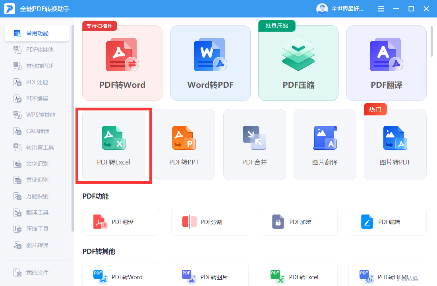Open the hamburger menu in title bar
Image resolution: width=437 pixels, height=286 pixels.
pyautogui.click(x=381, y=9)
